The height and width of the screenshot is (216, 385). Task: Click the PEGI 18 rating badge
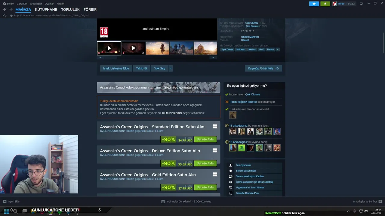point(104,32)
